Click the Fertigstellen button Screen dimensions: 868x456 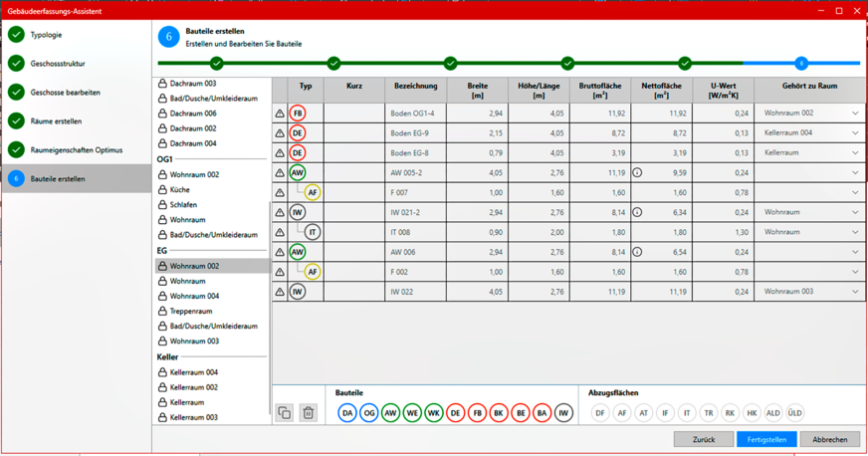click(x=766, y=439)
